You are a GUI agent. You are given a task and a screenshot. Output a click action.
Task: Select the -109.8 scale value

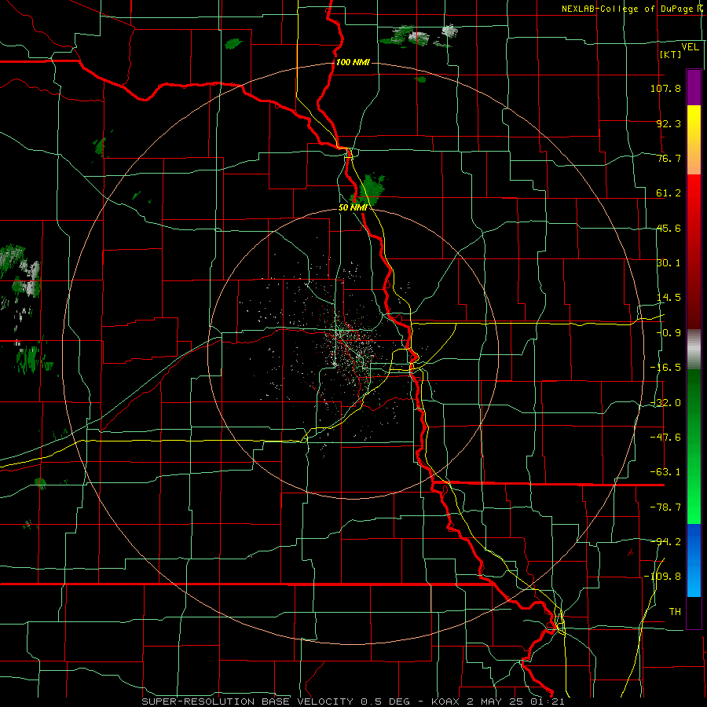pos(662,577)
